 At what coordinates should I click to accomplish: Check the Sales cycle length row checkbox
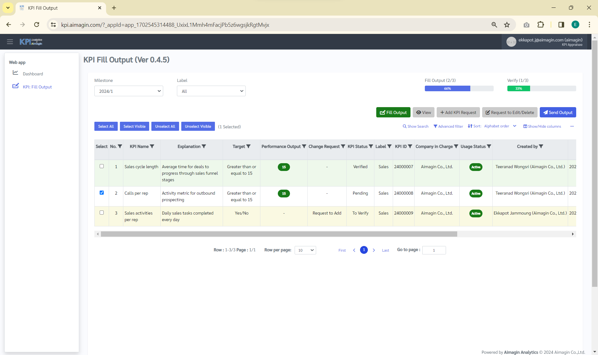pos(102,166)
